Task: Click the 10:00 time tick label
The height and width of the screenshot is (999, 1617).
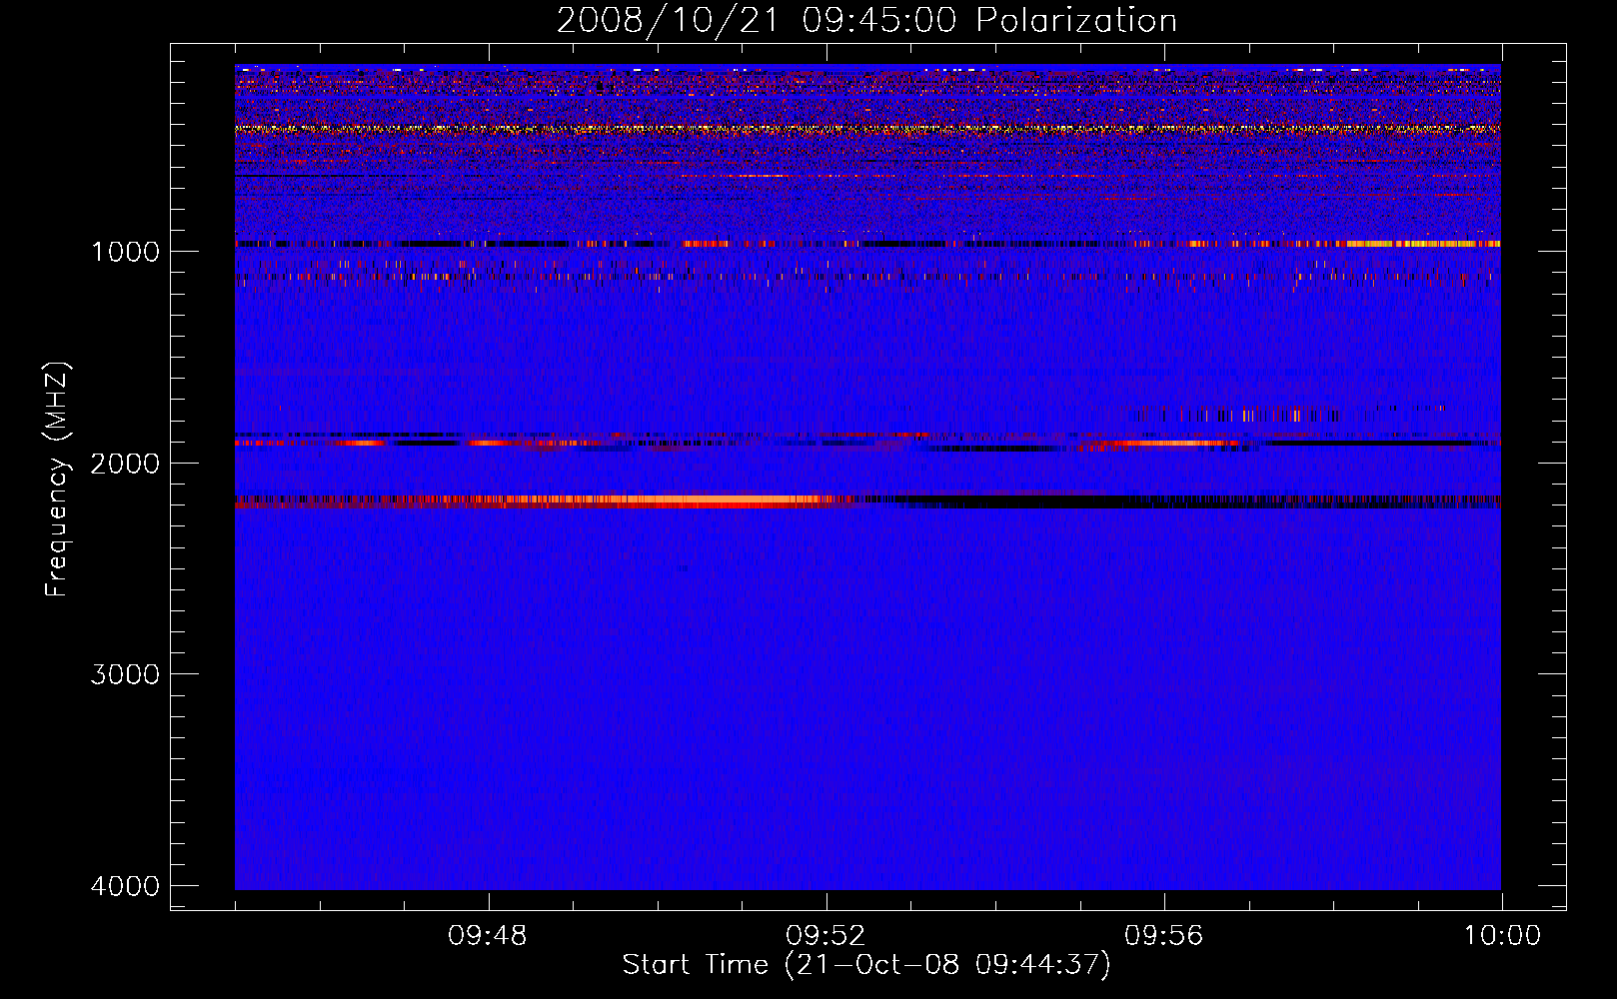Action: point(1502,936)
